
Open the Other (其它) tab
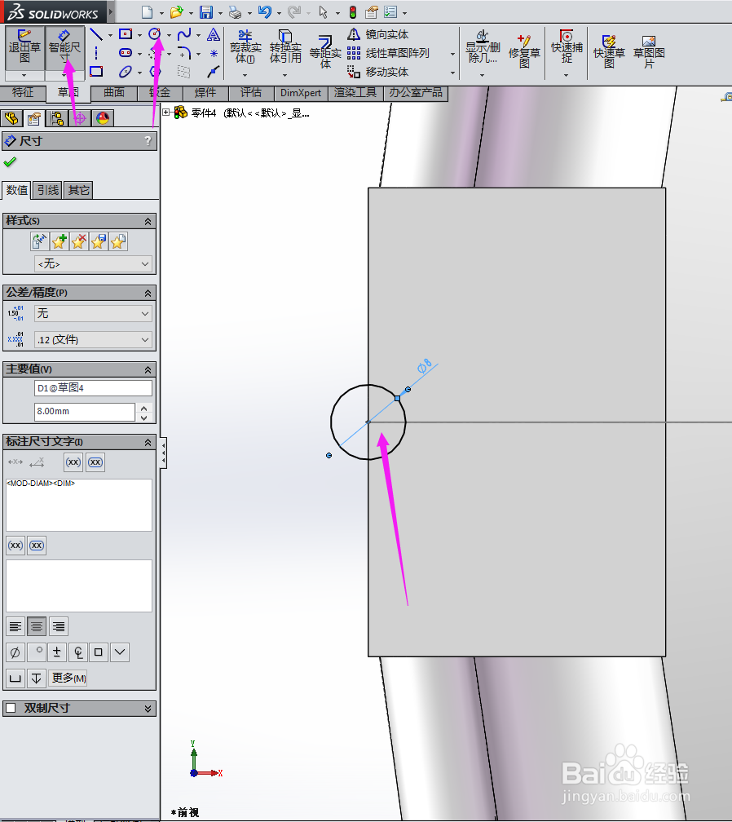[78, 190]
